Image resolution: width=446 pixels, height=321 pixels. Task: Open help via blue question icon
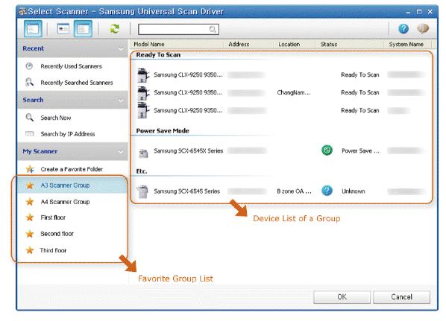403,29
